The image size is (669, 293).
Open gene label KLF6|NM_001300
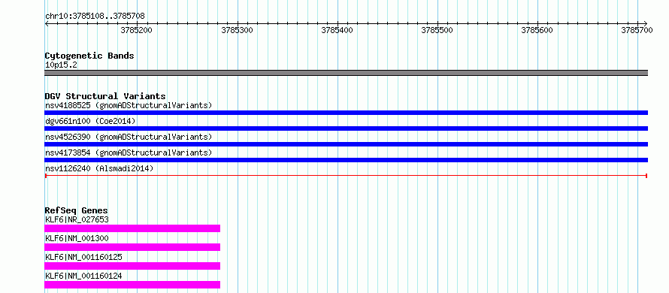[x=77, y=238]
